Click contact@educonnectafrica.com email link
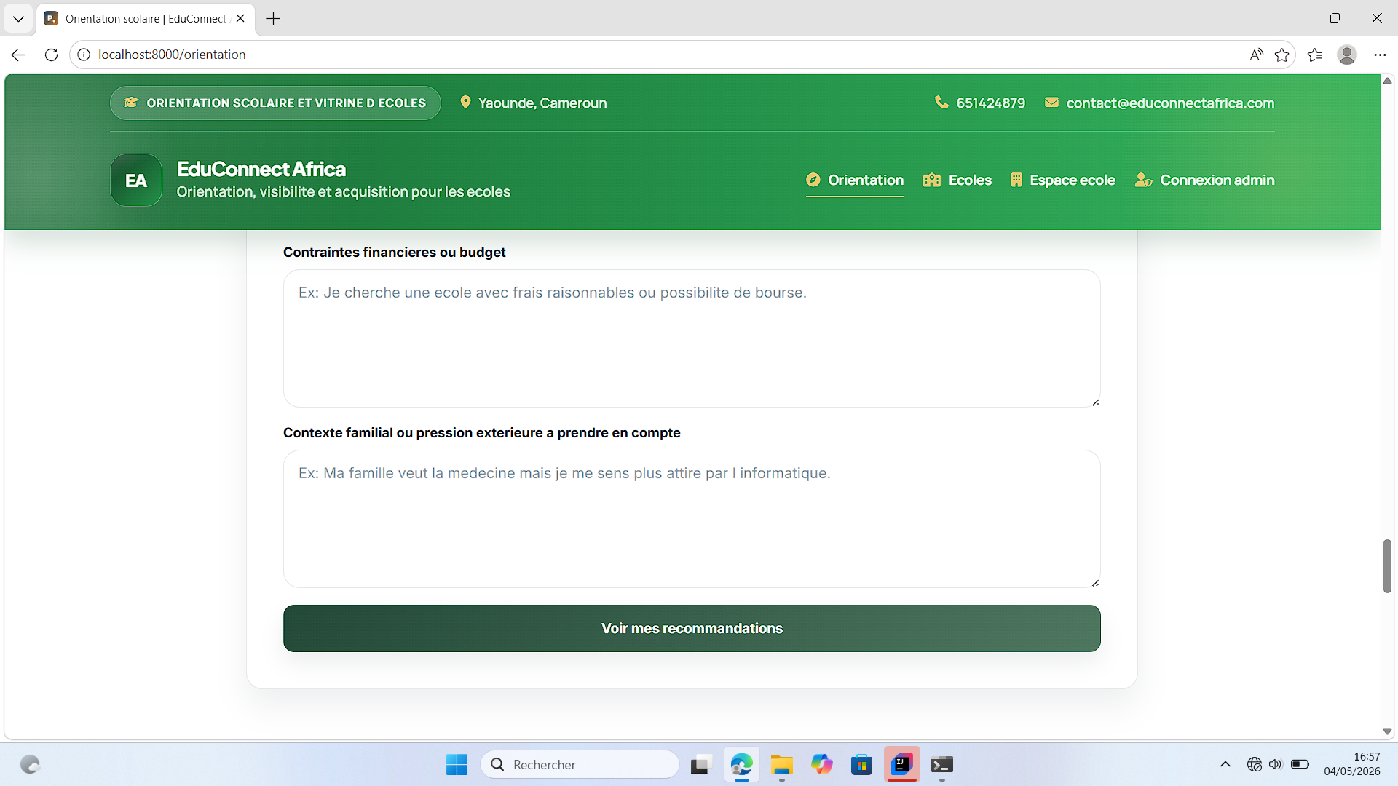 tap(1170, 103)
